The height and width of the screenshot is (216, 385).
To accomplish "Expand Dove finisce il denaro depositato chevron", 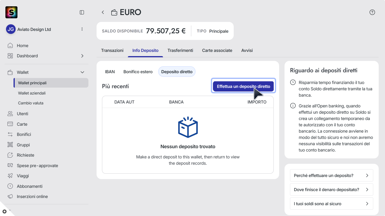I will [x=367, y=190].
